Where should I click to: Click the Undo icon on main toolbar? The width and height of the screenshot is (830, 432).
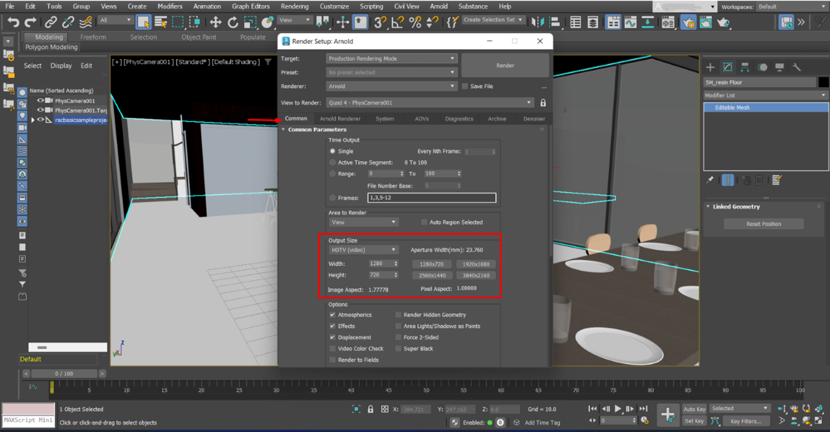[x=13, y=22]
